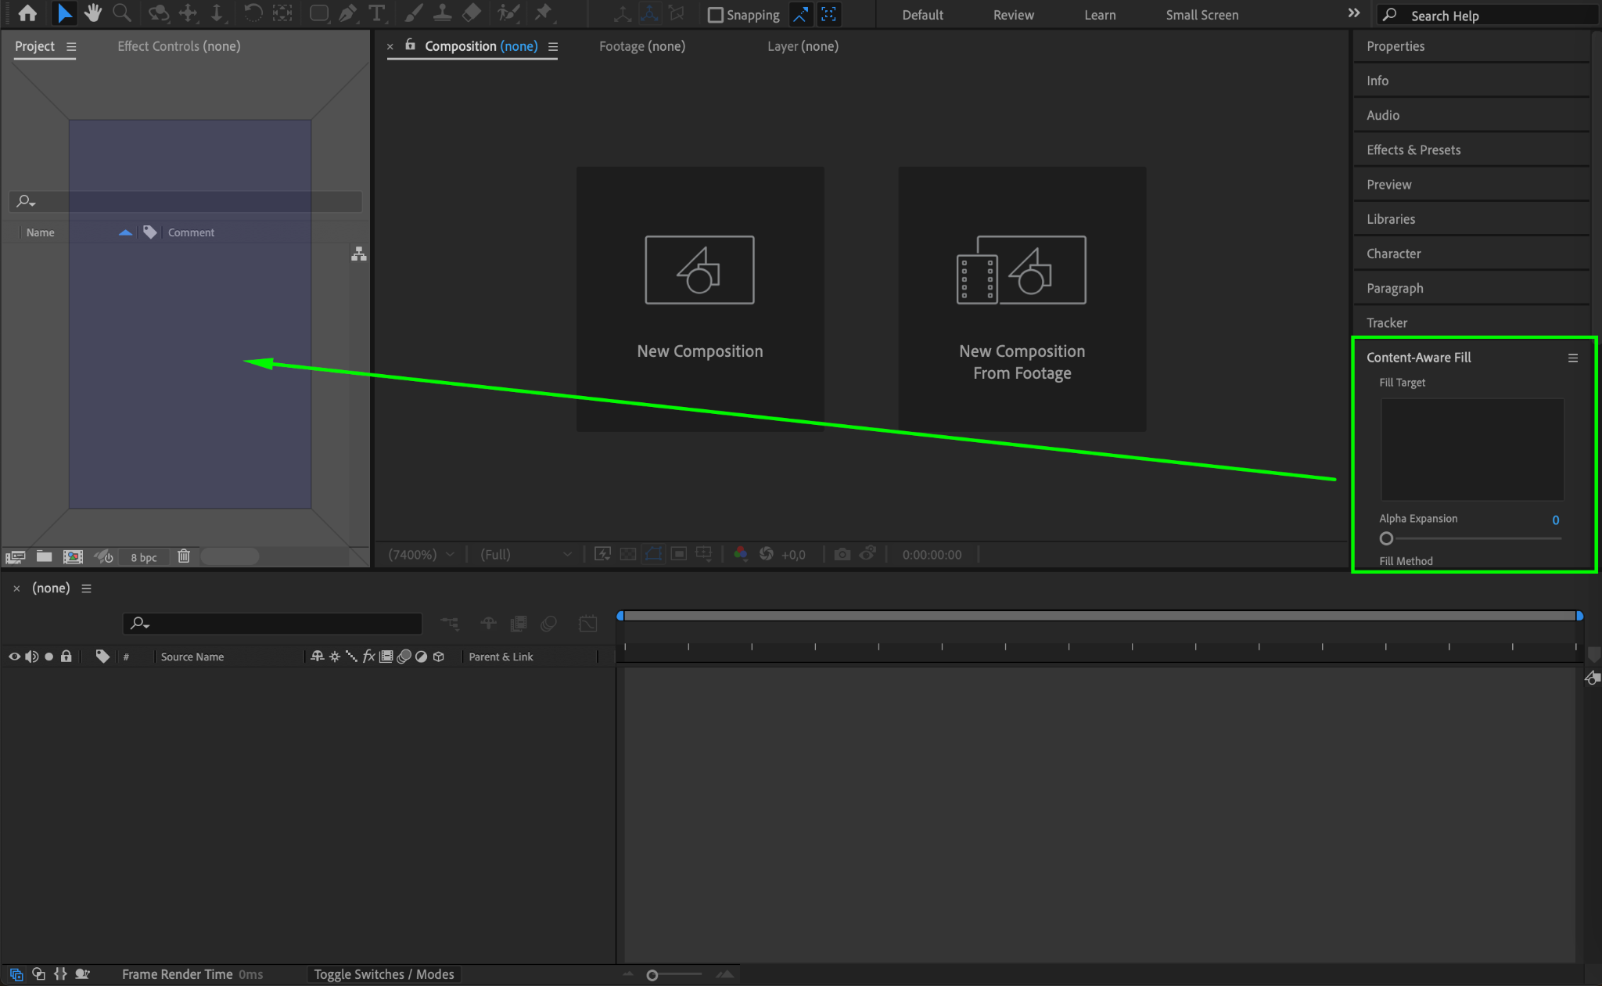Click the Home icon

[27, 13]
